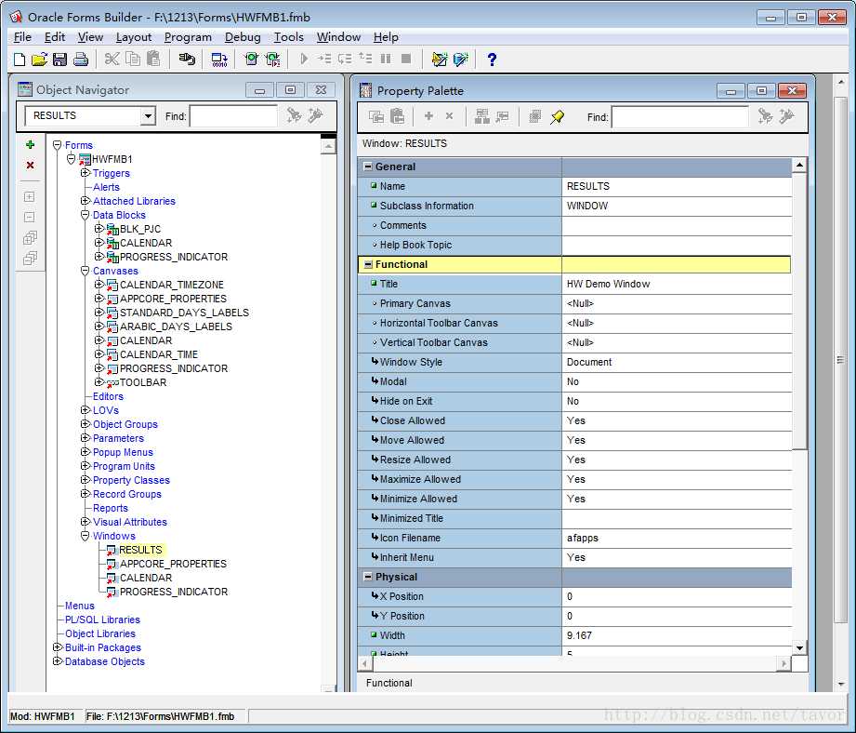Select the PROGRESS_INDICATOR window node
The height and width of the screenshot is (733, 856).
click(x=174, y=592)
